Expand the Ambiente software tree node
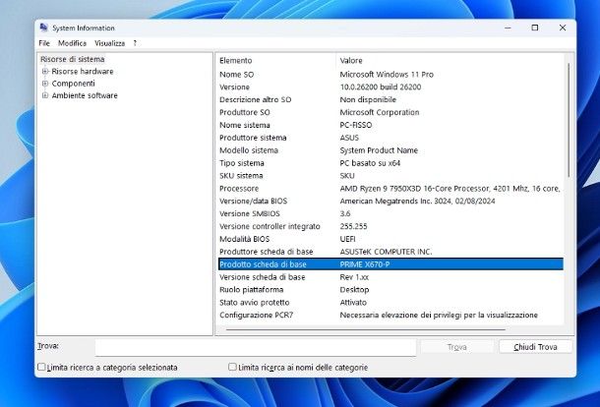 (45, 95)
